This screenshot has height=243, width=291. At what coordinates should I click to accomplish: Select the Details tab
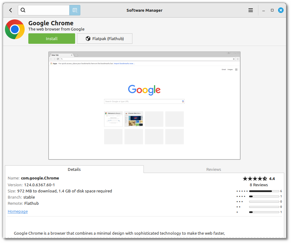[x=74, y=169]
